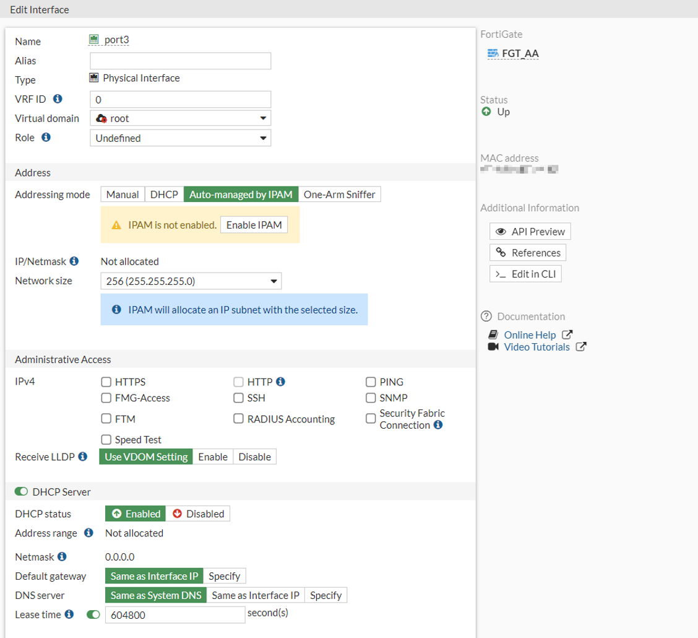Screen dimensions: 698x638
Task: Click the IP/Netmask info icon
Action: point(74,261)
